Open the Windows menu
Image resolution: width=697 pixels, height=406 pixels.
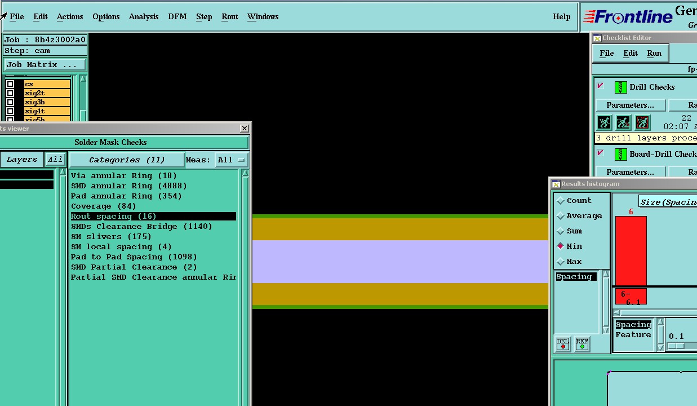tap(263, 17)
